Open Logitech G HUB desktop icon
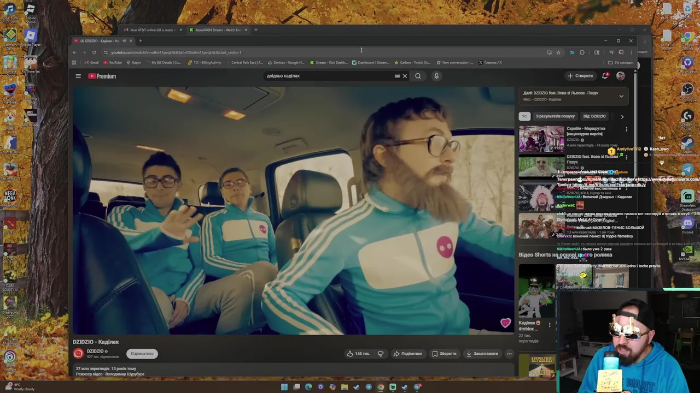This screenshot has height=393, width=700. pyautogui.click(x=688, y=120)
